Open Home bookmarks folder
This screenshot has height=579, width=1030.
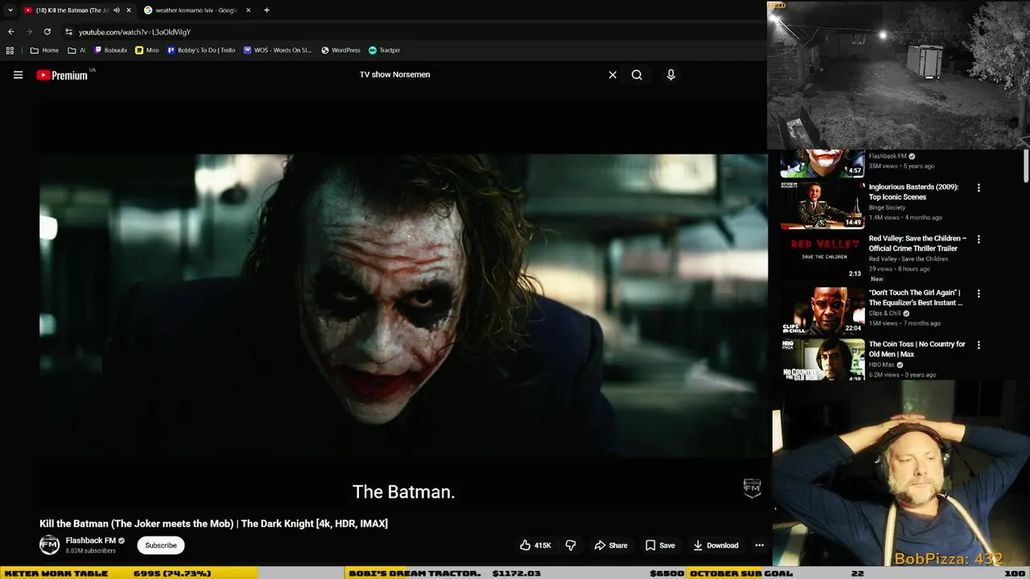[44, 50]
